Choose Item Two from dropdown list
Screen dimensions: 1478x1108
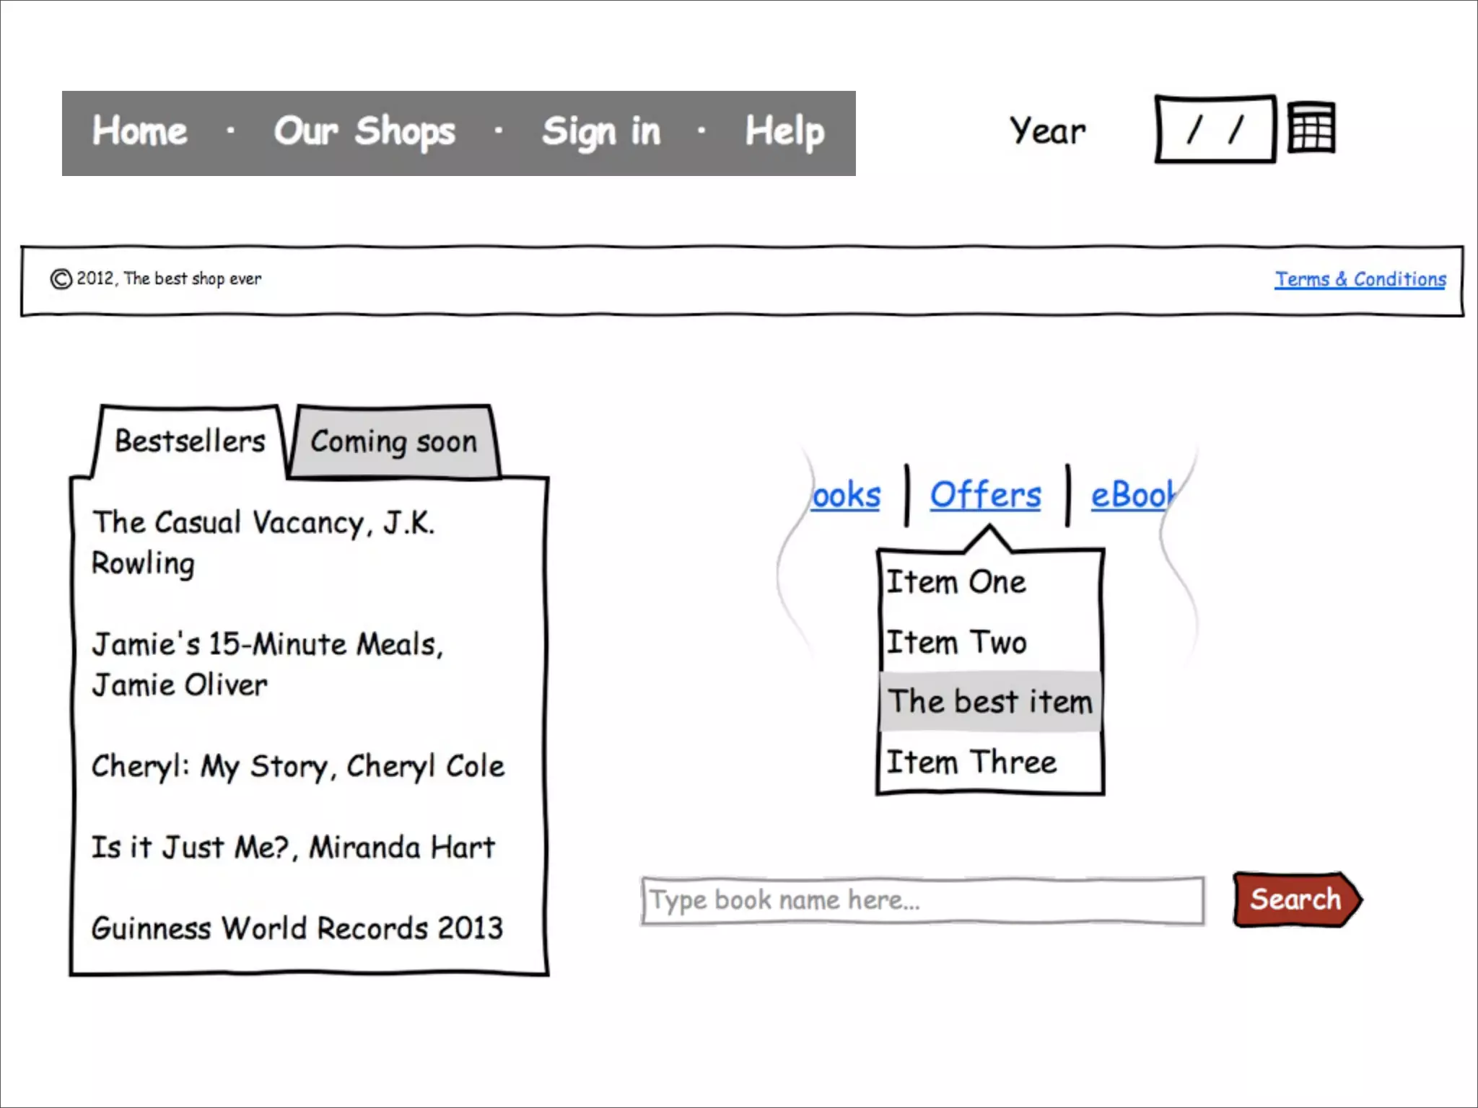(x=956, y=642)
